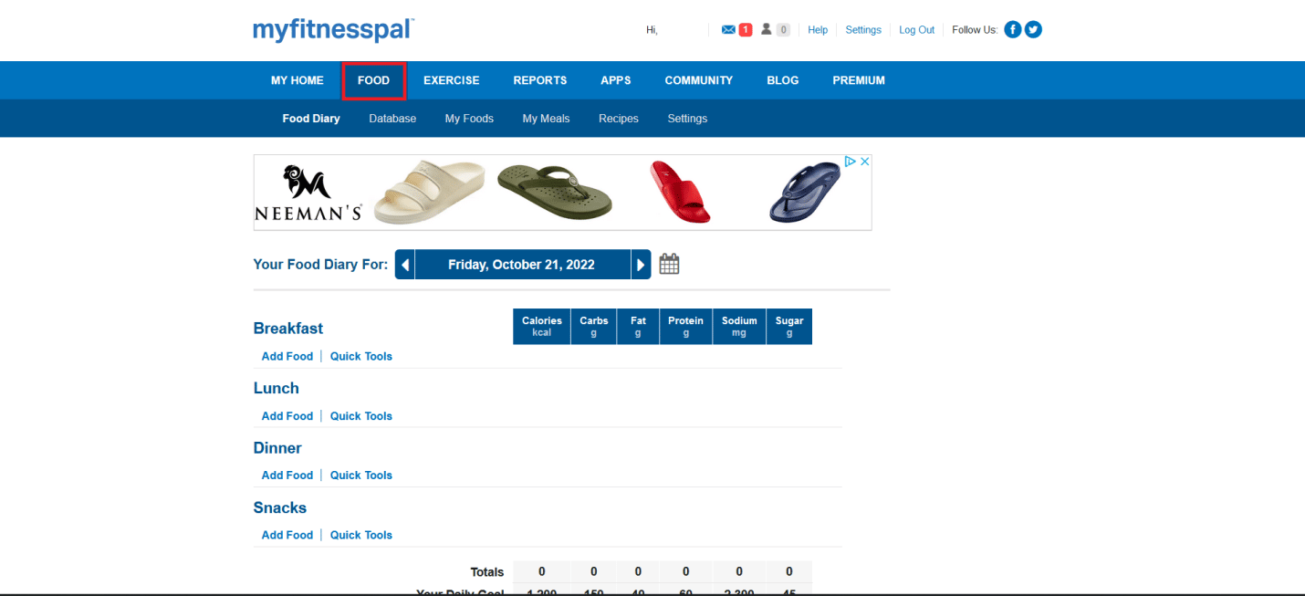
Task: Click the Snacks meal heading
Action: pyautogui.click(x=280, y=508)
